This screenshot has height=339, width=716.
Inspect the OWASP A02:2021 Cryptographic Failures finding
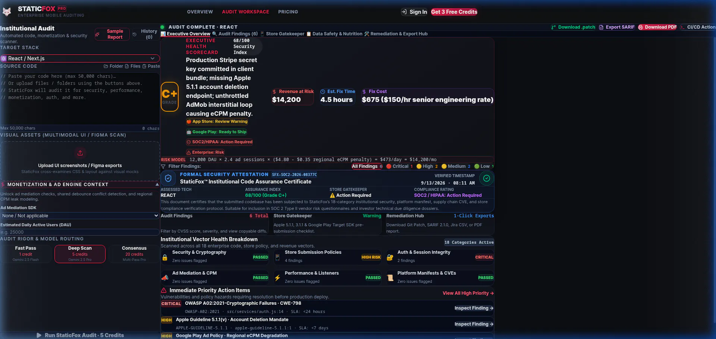coord(474,308)
